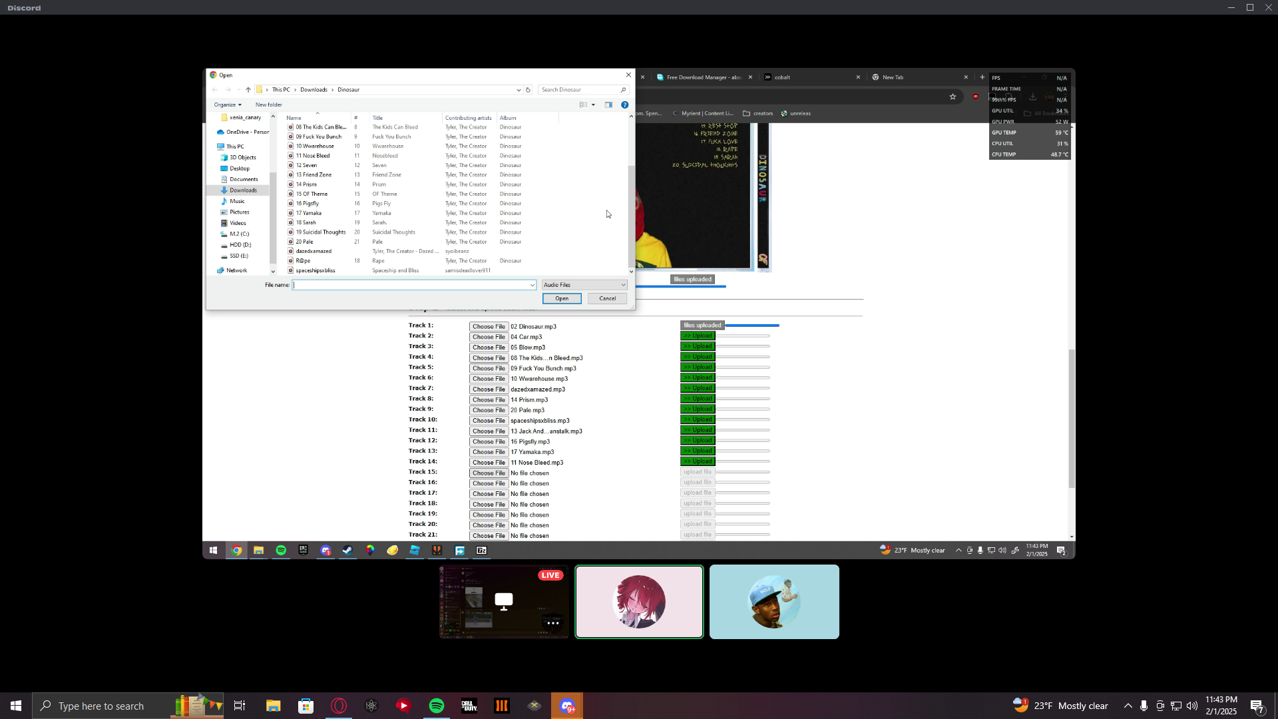Open the Organize dropdown menu
The height and width of the screenshot is (719, 1278).
[x=228, y=105]
